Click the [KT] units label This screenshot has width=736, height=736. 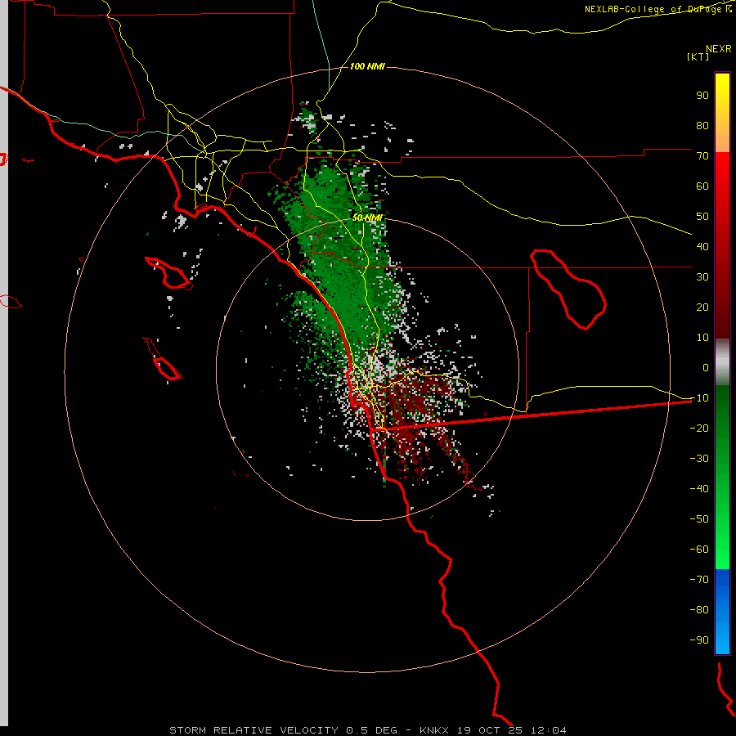point(698,56)
